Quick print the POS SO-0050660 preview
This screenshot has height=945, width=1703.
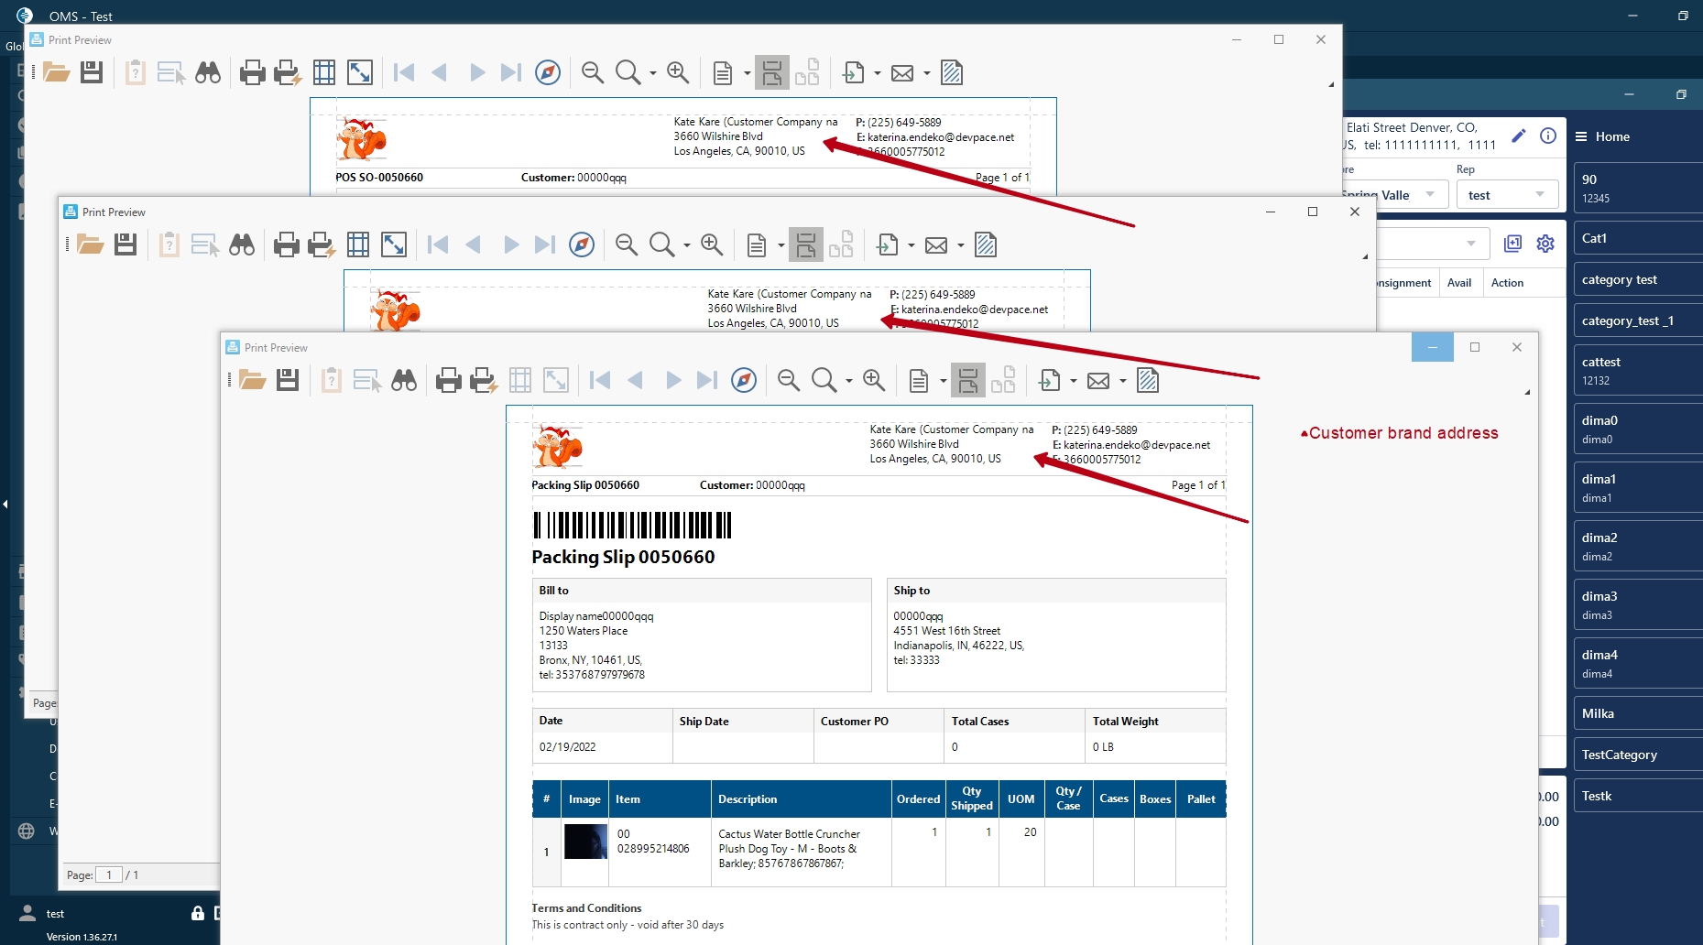[287, 72]
